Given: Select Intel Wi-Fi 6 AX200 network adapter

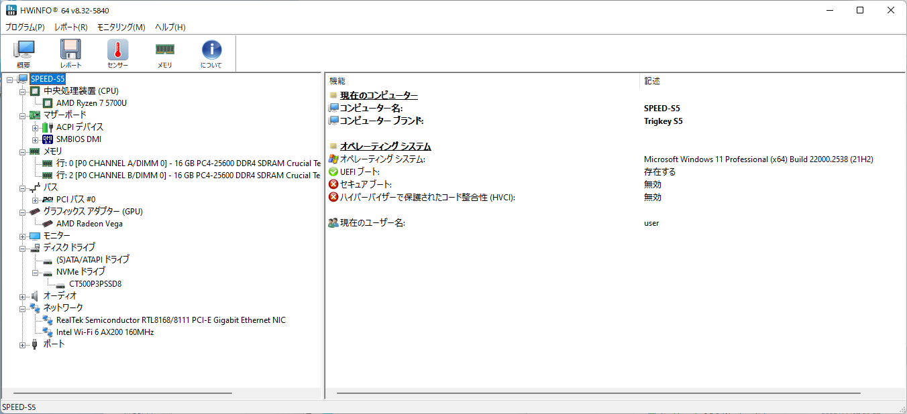Looking at the screenshot, I should coord(105,332).
